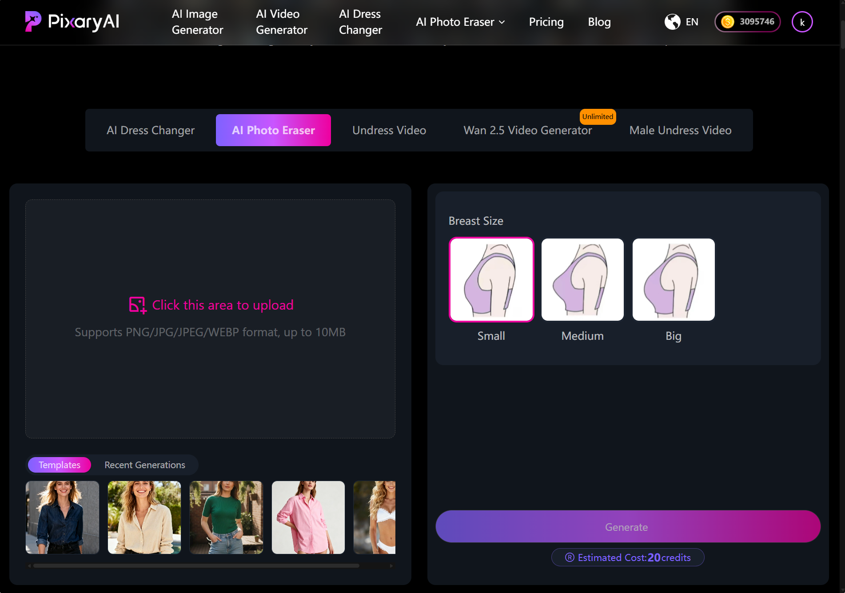Image resolution: width=845 pixels, height=593 pixels.
Task: Click the pink image upload icon
Action: pos(138,305)
